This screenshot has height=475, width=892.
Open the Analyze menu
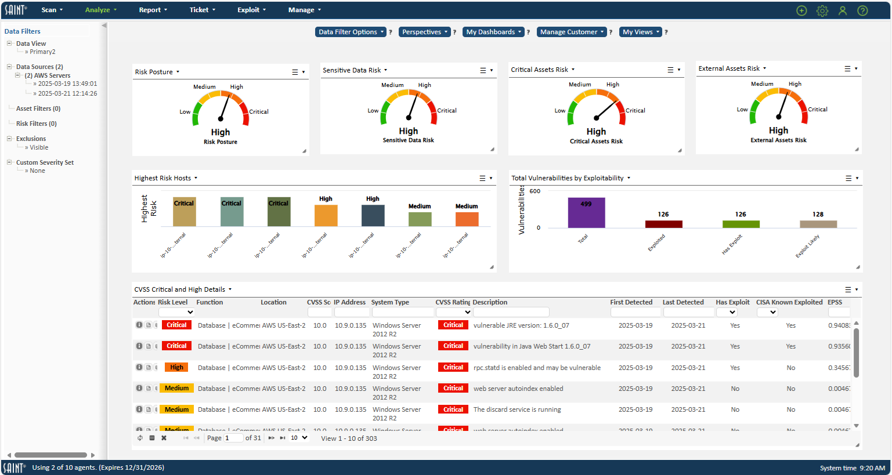(97, 9)
